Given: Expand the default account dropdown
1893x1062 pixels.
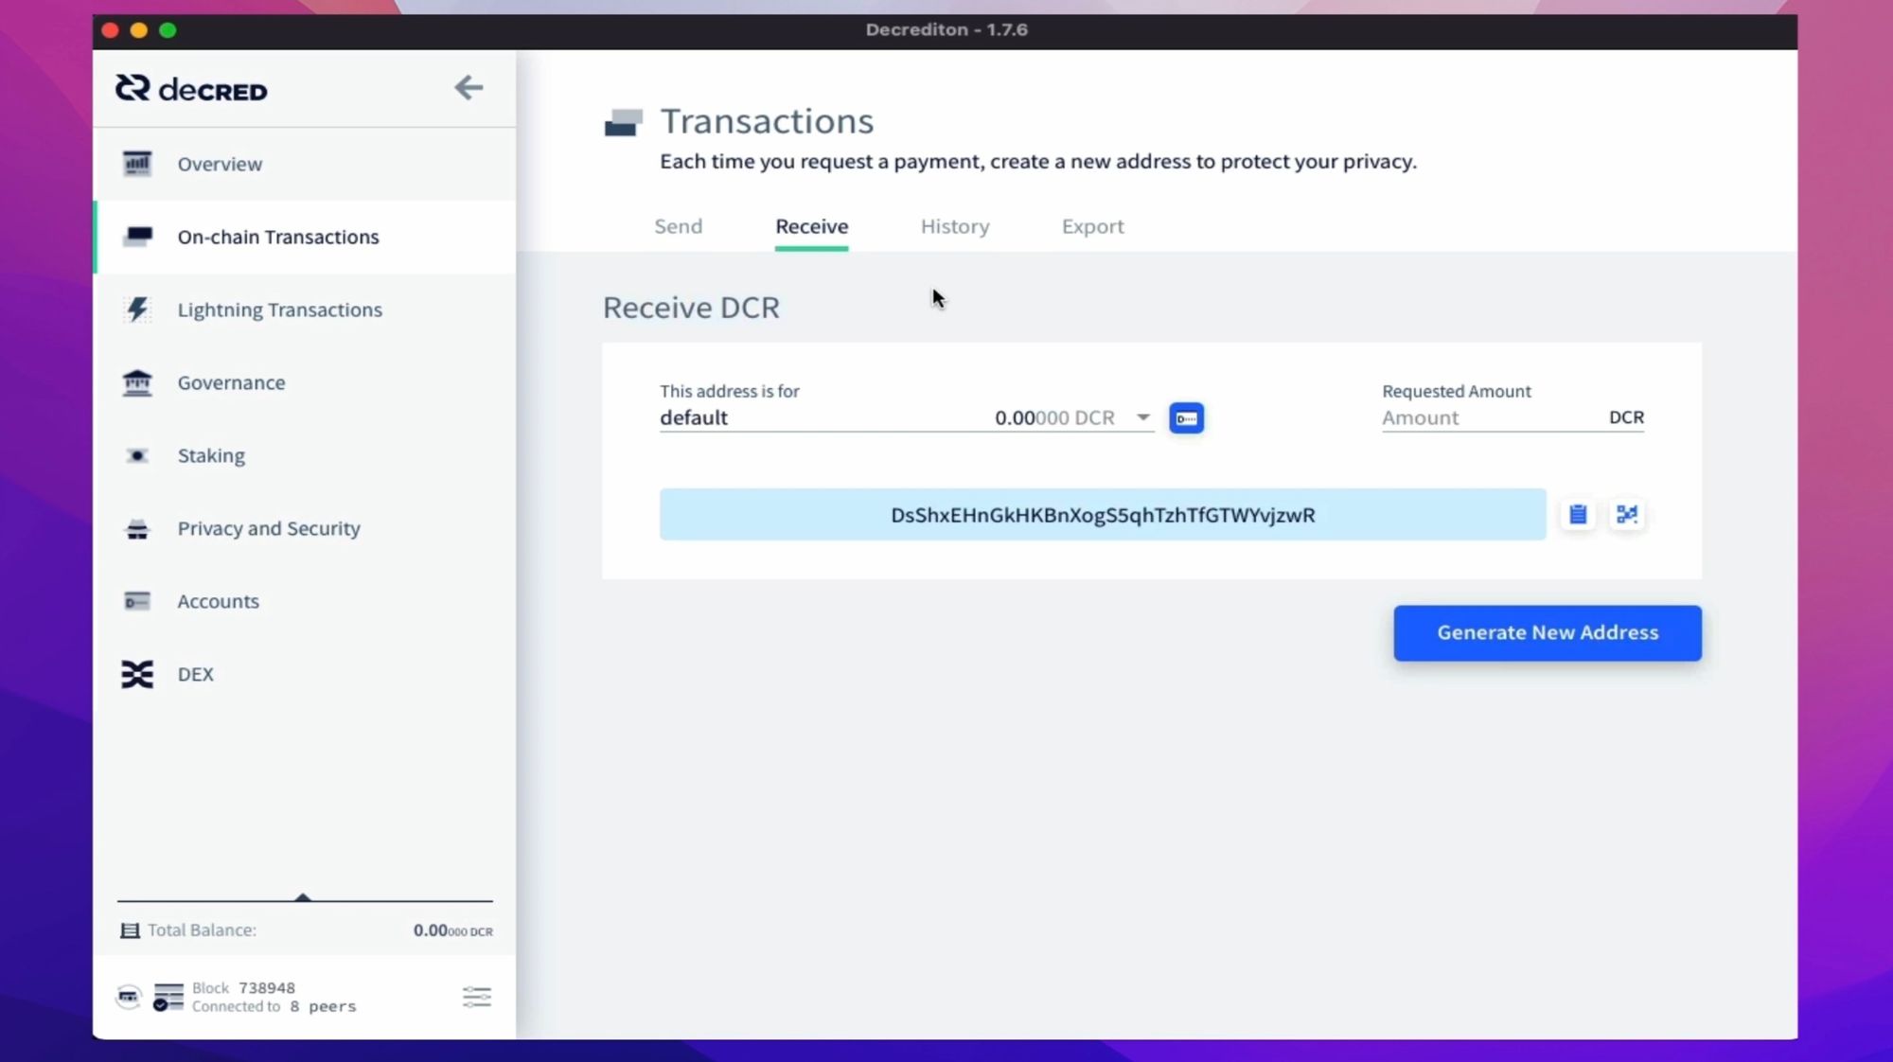Looking at the screenshot, I should click(x=1142, y=417).
